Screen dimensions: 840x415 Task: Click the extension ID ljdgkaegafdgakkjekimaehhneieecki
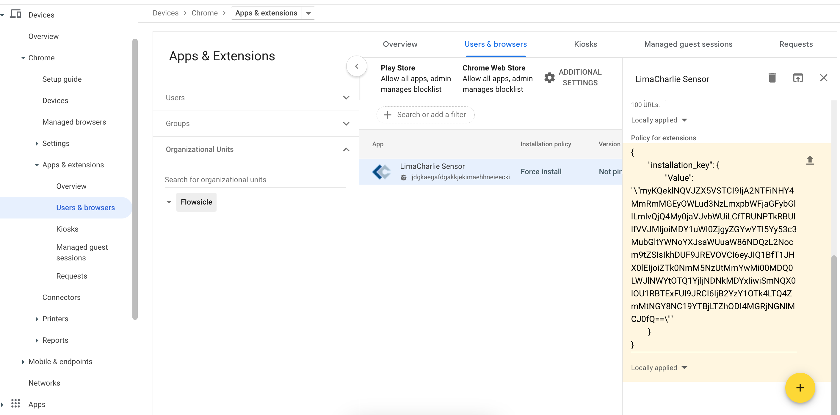(460, 177)
